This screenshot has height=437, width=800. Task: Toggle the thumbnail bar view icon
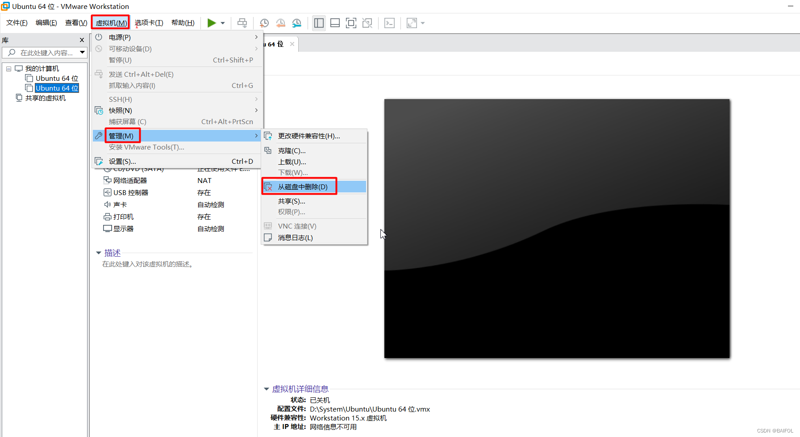tap(335, 23)
